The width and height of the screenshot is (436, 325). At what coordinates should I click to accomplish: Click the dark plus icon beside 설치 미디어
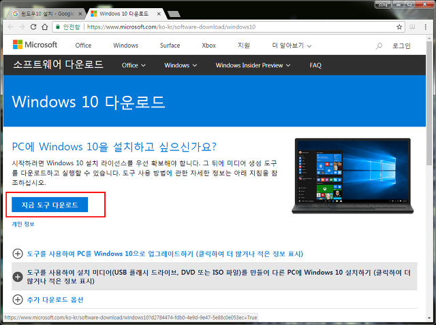pos(18,277)
